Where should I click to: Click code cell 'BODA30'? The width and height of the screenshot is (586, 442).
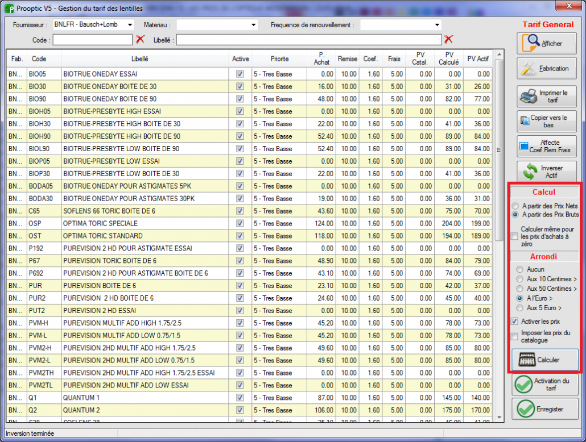pos(44,199)
